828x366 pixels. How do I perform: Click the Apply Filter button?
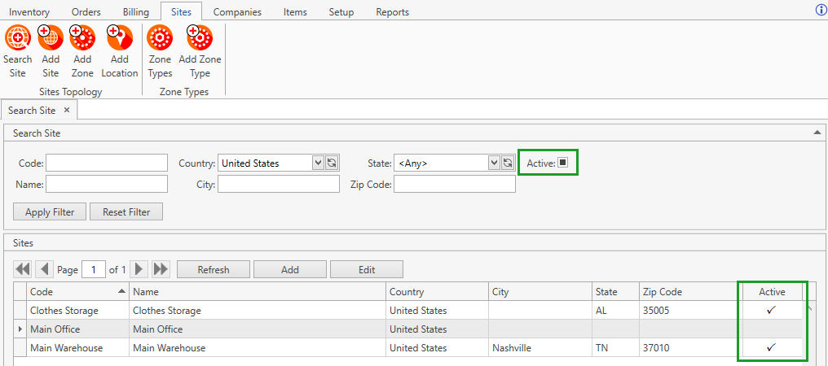click(x=50, y=212)
